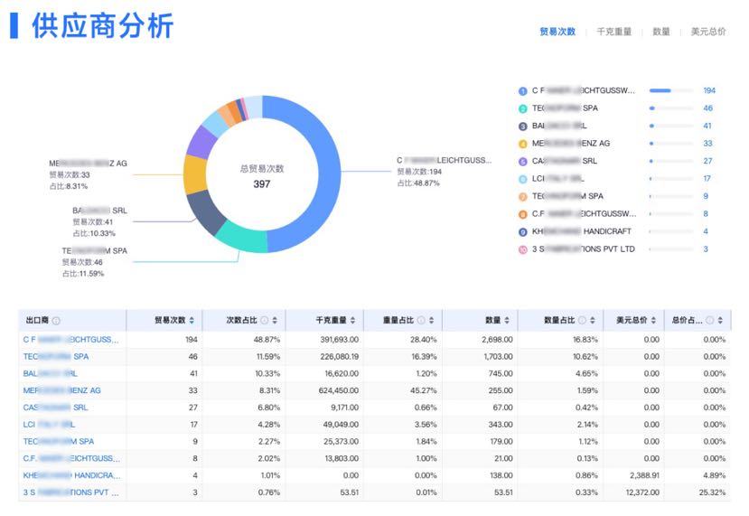The width and height of the screenshot is (749, 516).
Task: Click the info icon beside 重量占比
Action: click(x=421, y=321)
